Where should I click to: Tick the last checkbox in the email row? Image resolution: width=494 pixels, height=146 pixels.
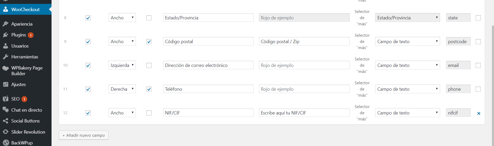click(x=478, y=65)
